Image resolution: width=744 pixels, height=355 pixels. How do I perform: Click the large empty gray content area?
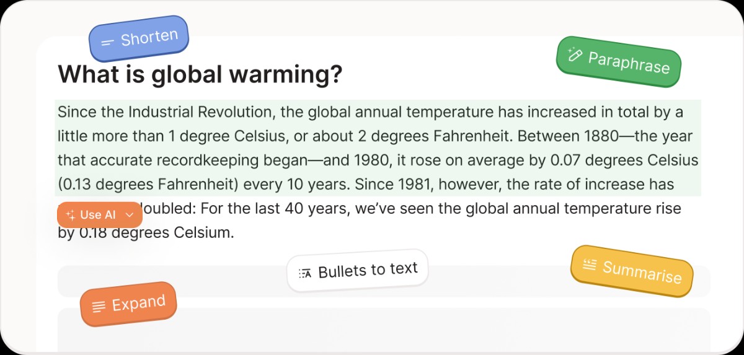pos(384,330)
